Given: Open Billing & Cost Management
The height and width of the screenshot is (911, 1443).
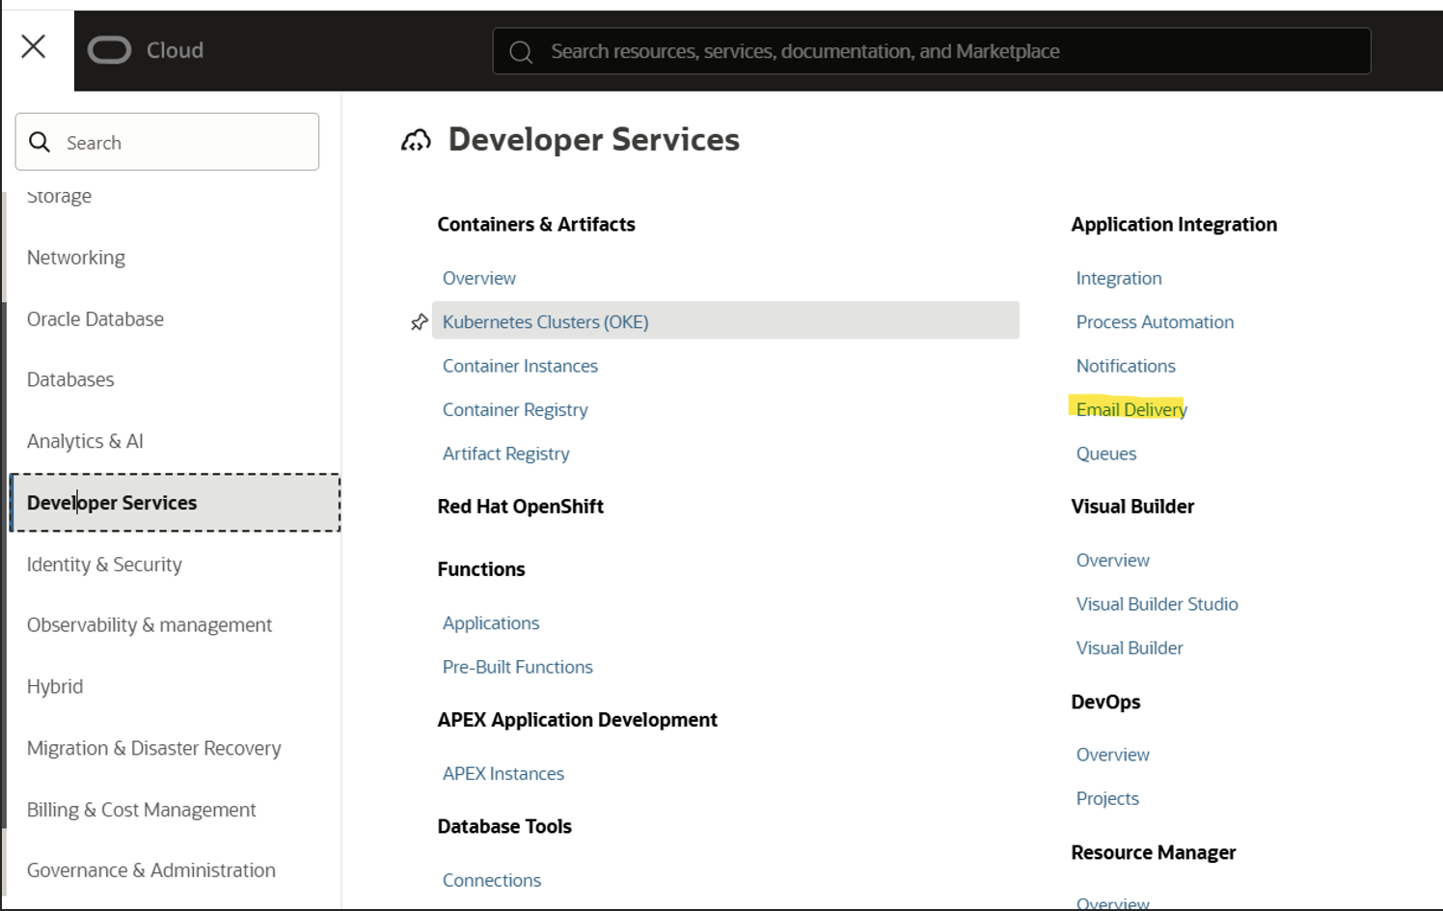Looking at the screenshot, I should (141, 810).
